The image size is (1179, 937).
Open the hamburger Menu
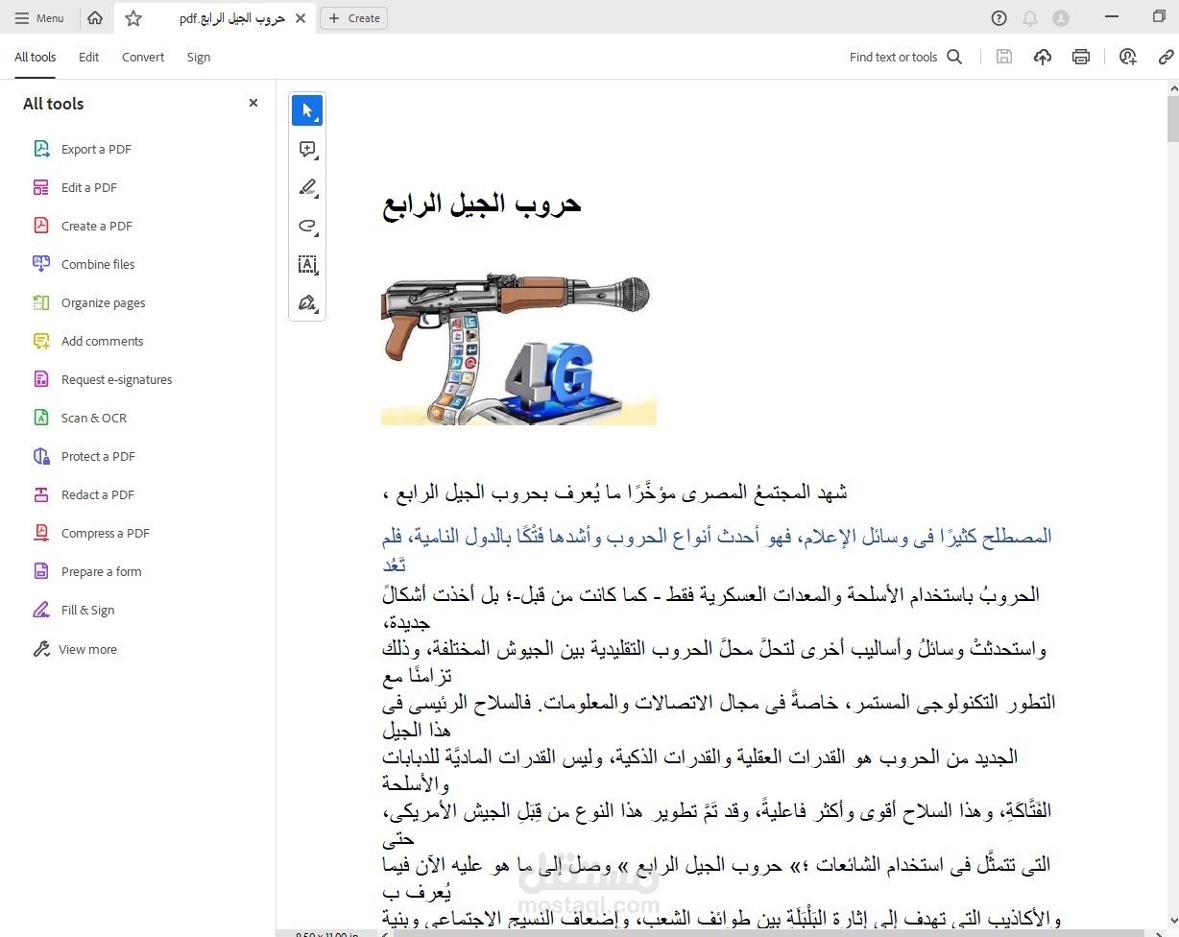[x=40, y=17]
